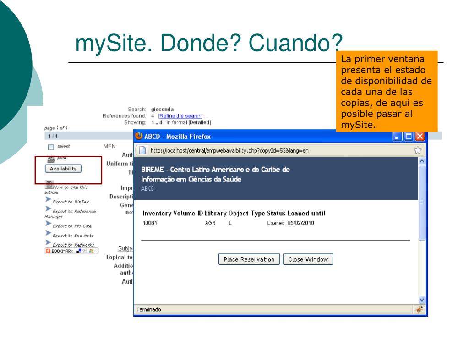This screenshot has height=352, width=469.
Task: Open the Bookmark share button
Action: [71, 251]
